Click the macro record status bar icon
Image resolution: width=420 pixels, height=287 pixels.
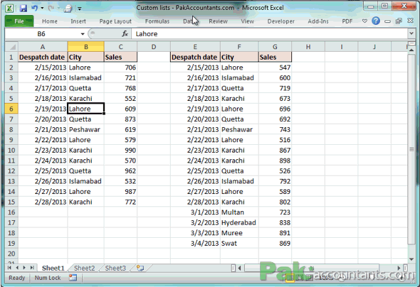click(73, 278)
